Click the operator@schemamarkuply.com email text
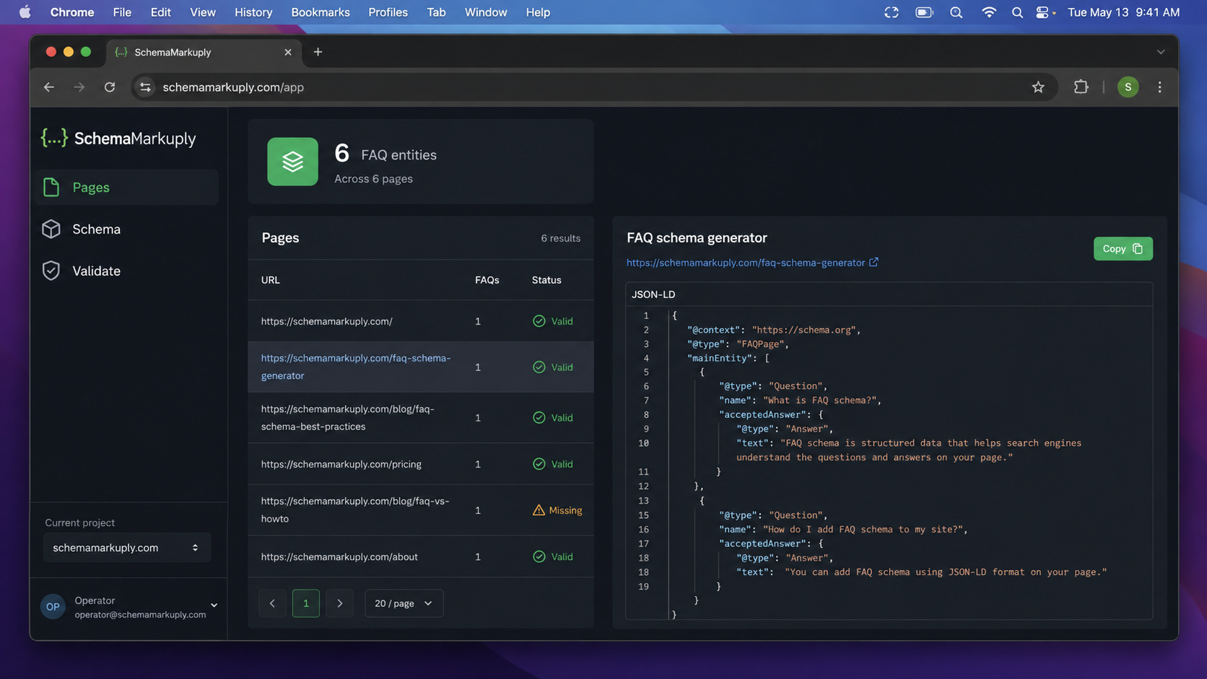Screen dimensions: 1207x679 141,615
